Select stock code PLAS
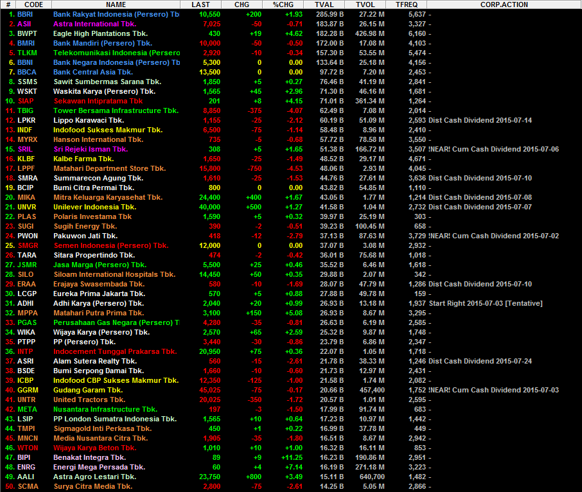The image size is (582, 492). click(x=27, y=216)
